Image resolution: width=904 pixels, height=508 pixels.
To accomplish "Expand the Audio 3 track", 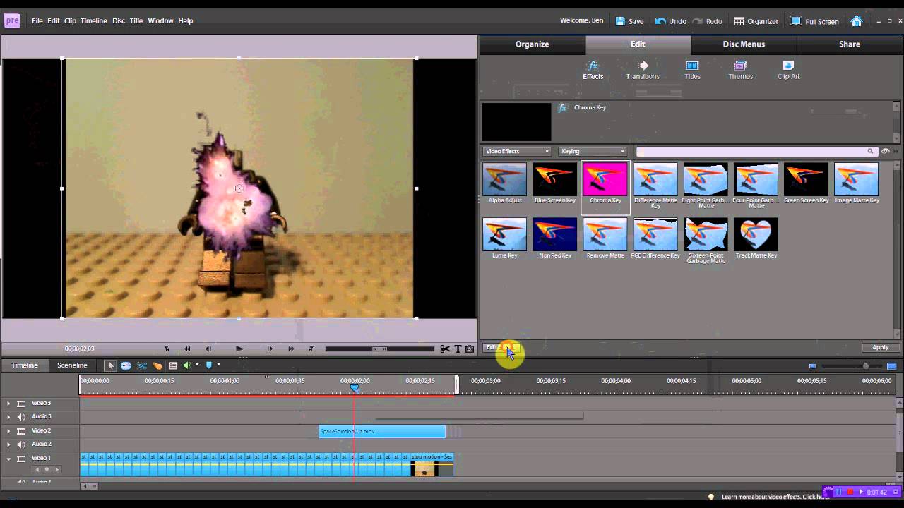I will tap(8, 417).
